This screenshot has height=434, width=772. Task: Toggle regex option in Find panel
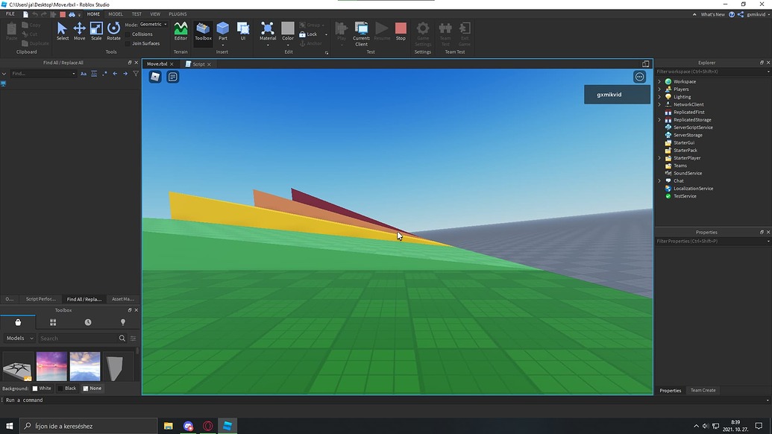pyautogui.click(x=104, y=74)
